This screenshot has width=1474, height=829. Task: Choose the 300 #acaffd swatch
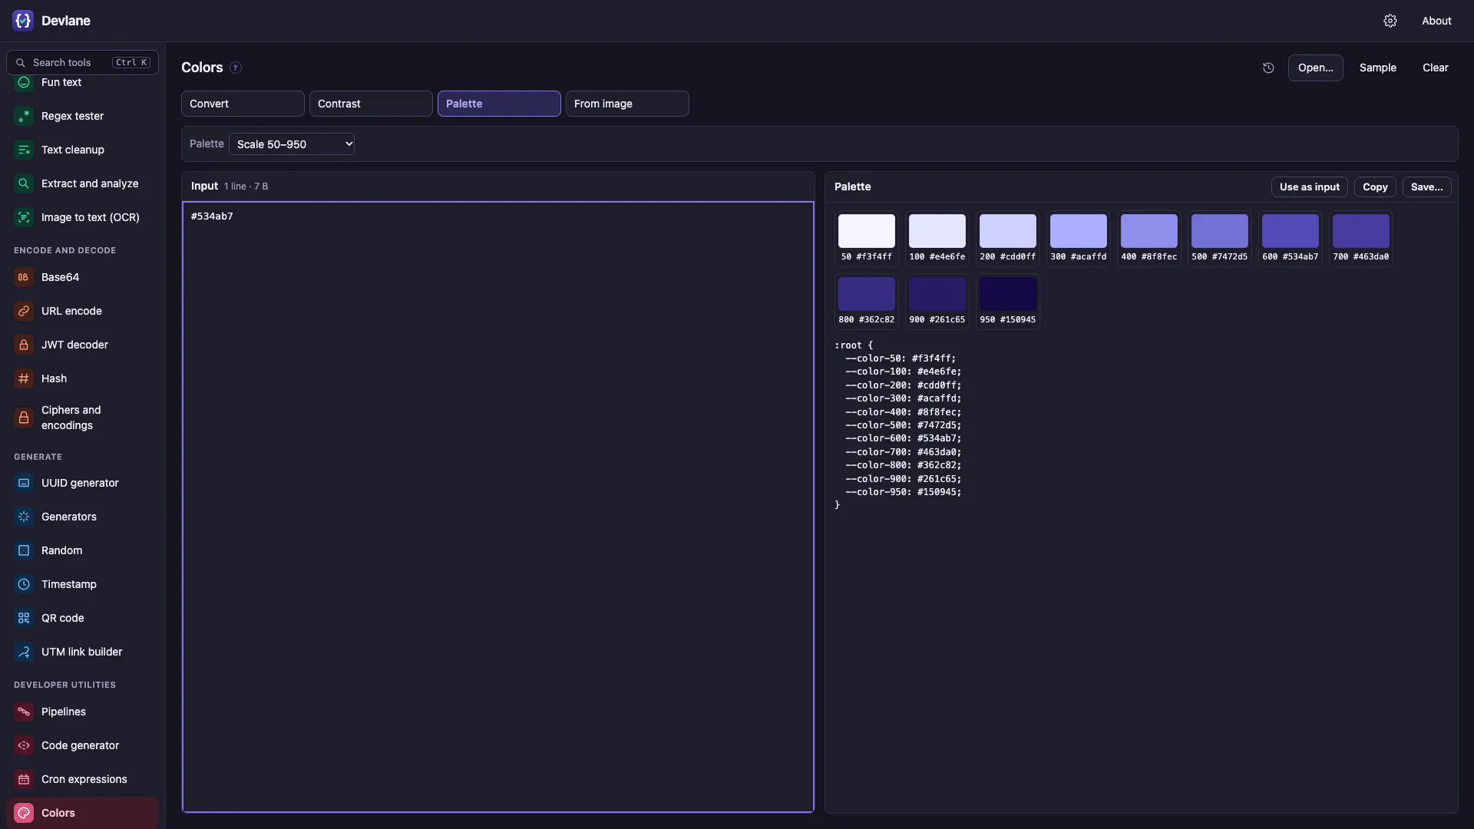[x=1078, y=238]
